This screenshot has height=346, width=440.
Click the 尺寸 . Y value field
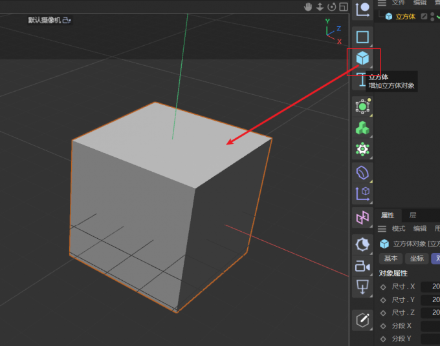point(430,300)
